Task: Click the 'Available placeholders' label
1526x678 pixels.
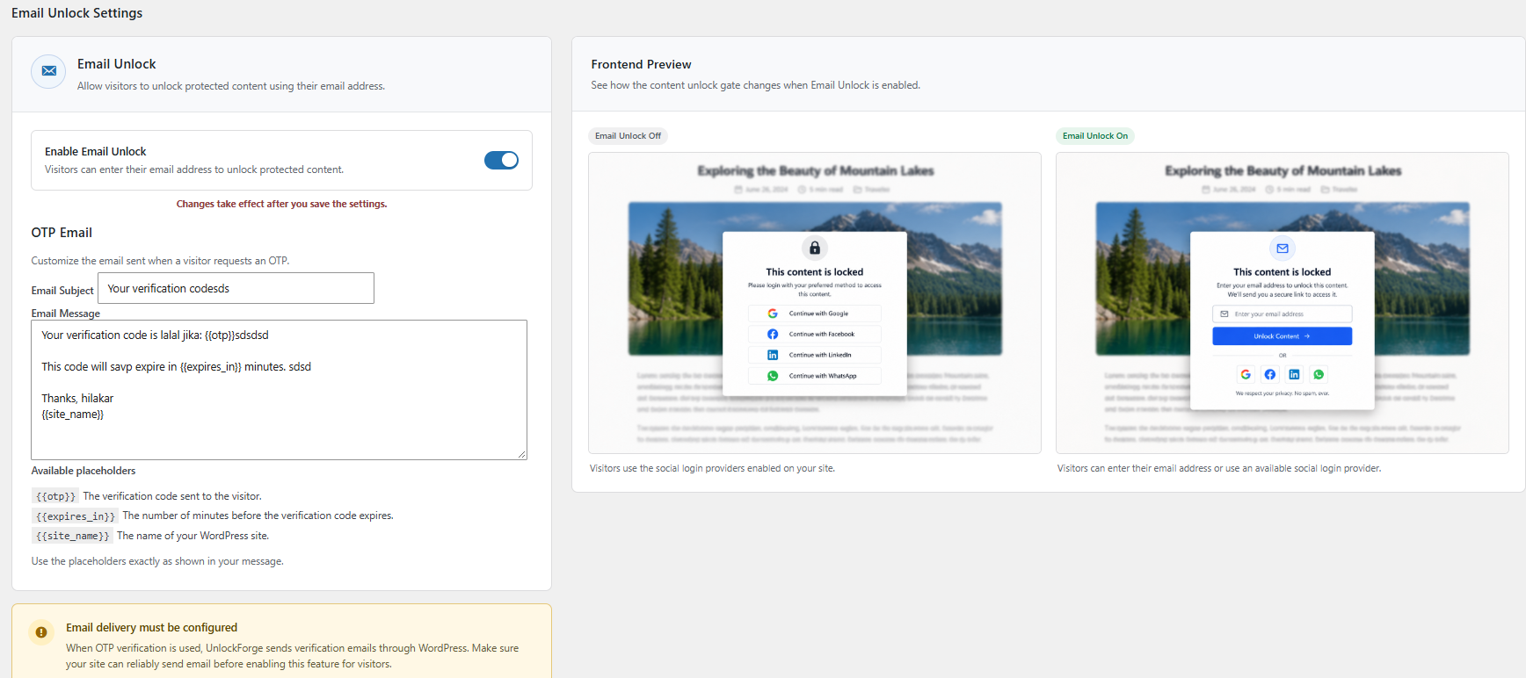Action: click(84, 471)
